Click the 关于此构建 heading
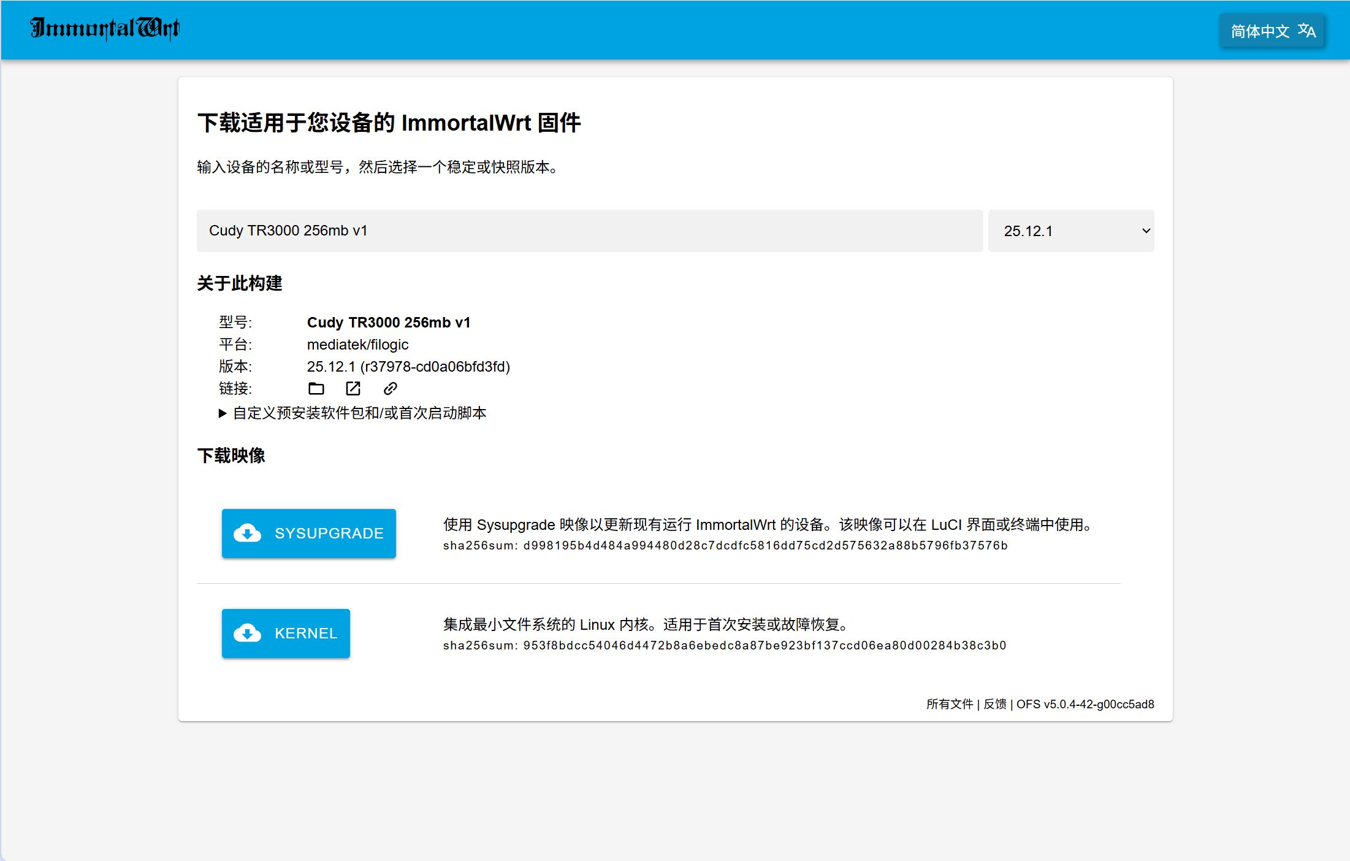Viewport: 1350px width, 861px height. (240, 283)
